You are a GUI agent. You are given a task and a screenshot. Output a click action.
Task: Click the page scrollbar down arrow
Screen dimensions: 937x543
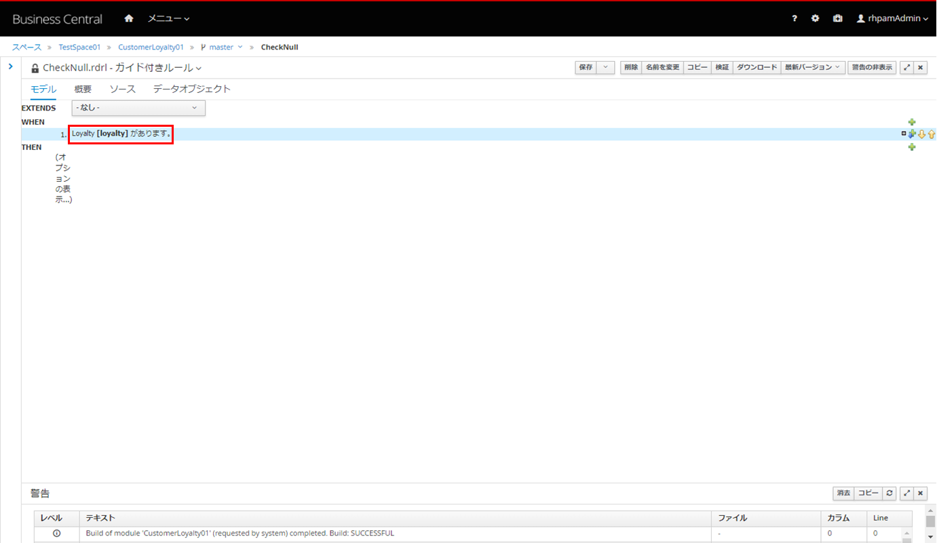[x=930, y=537]
